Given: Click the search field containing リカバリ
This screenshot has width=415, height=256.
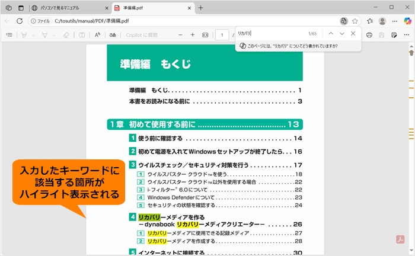Looking at the screenshot, I should pos(270,34).
